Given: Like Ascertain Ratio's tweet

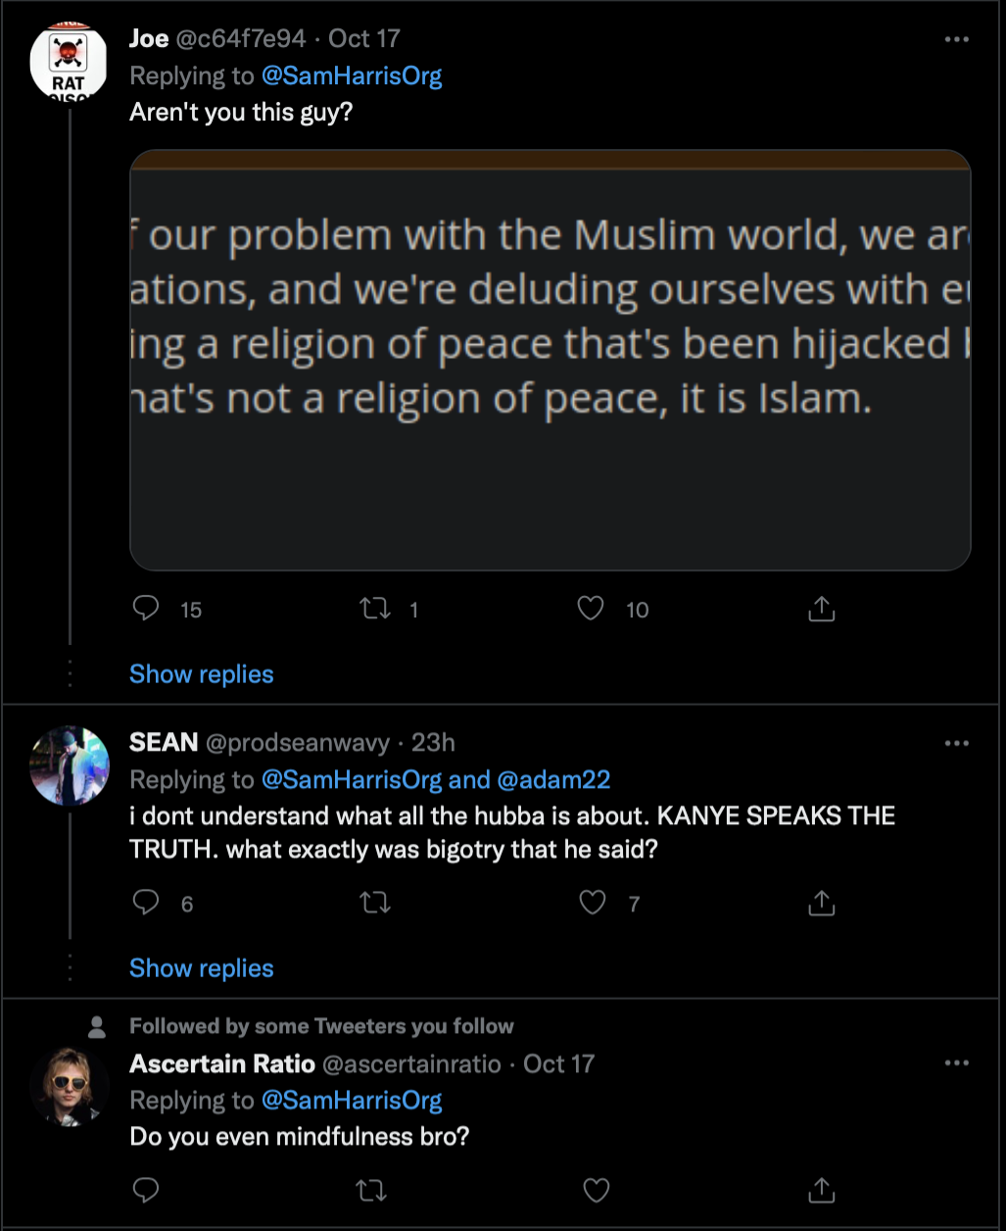Looking at the screenshot, I should point(597,1190).
